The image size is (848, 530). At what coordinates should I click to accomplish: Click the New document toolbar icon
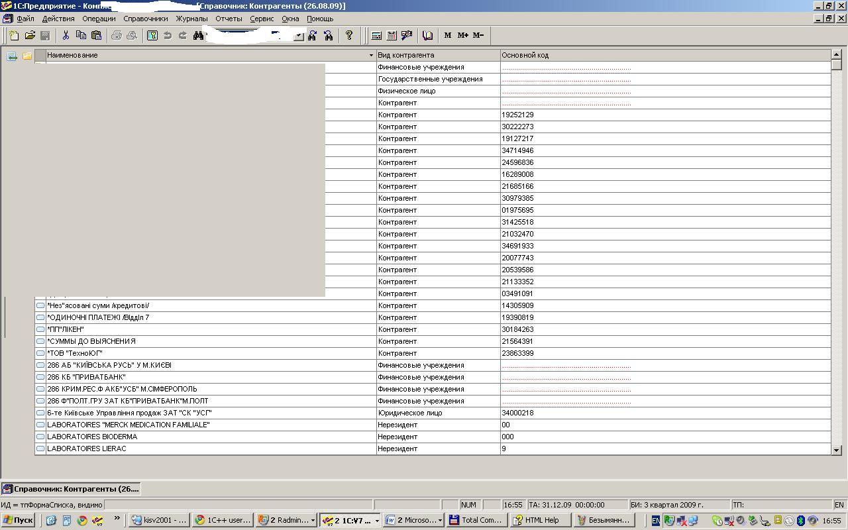[14, 36]
